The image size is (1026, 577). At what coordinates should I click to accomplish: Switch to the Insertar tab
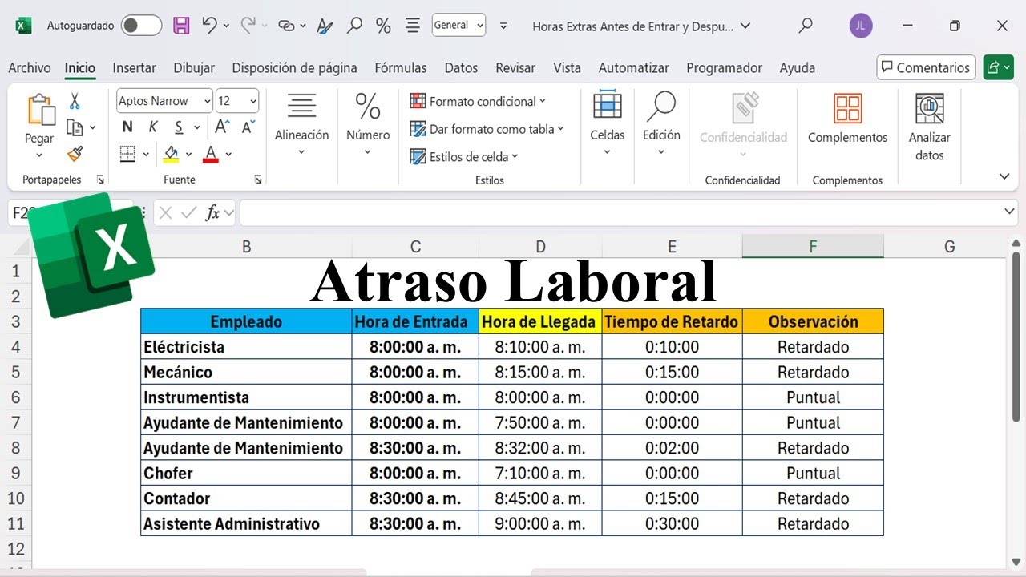tap(135, 68)
